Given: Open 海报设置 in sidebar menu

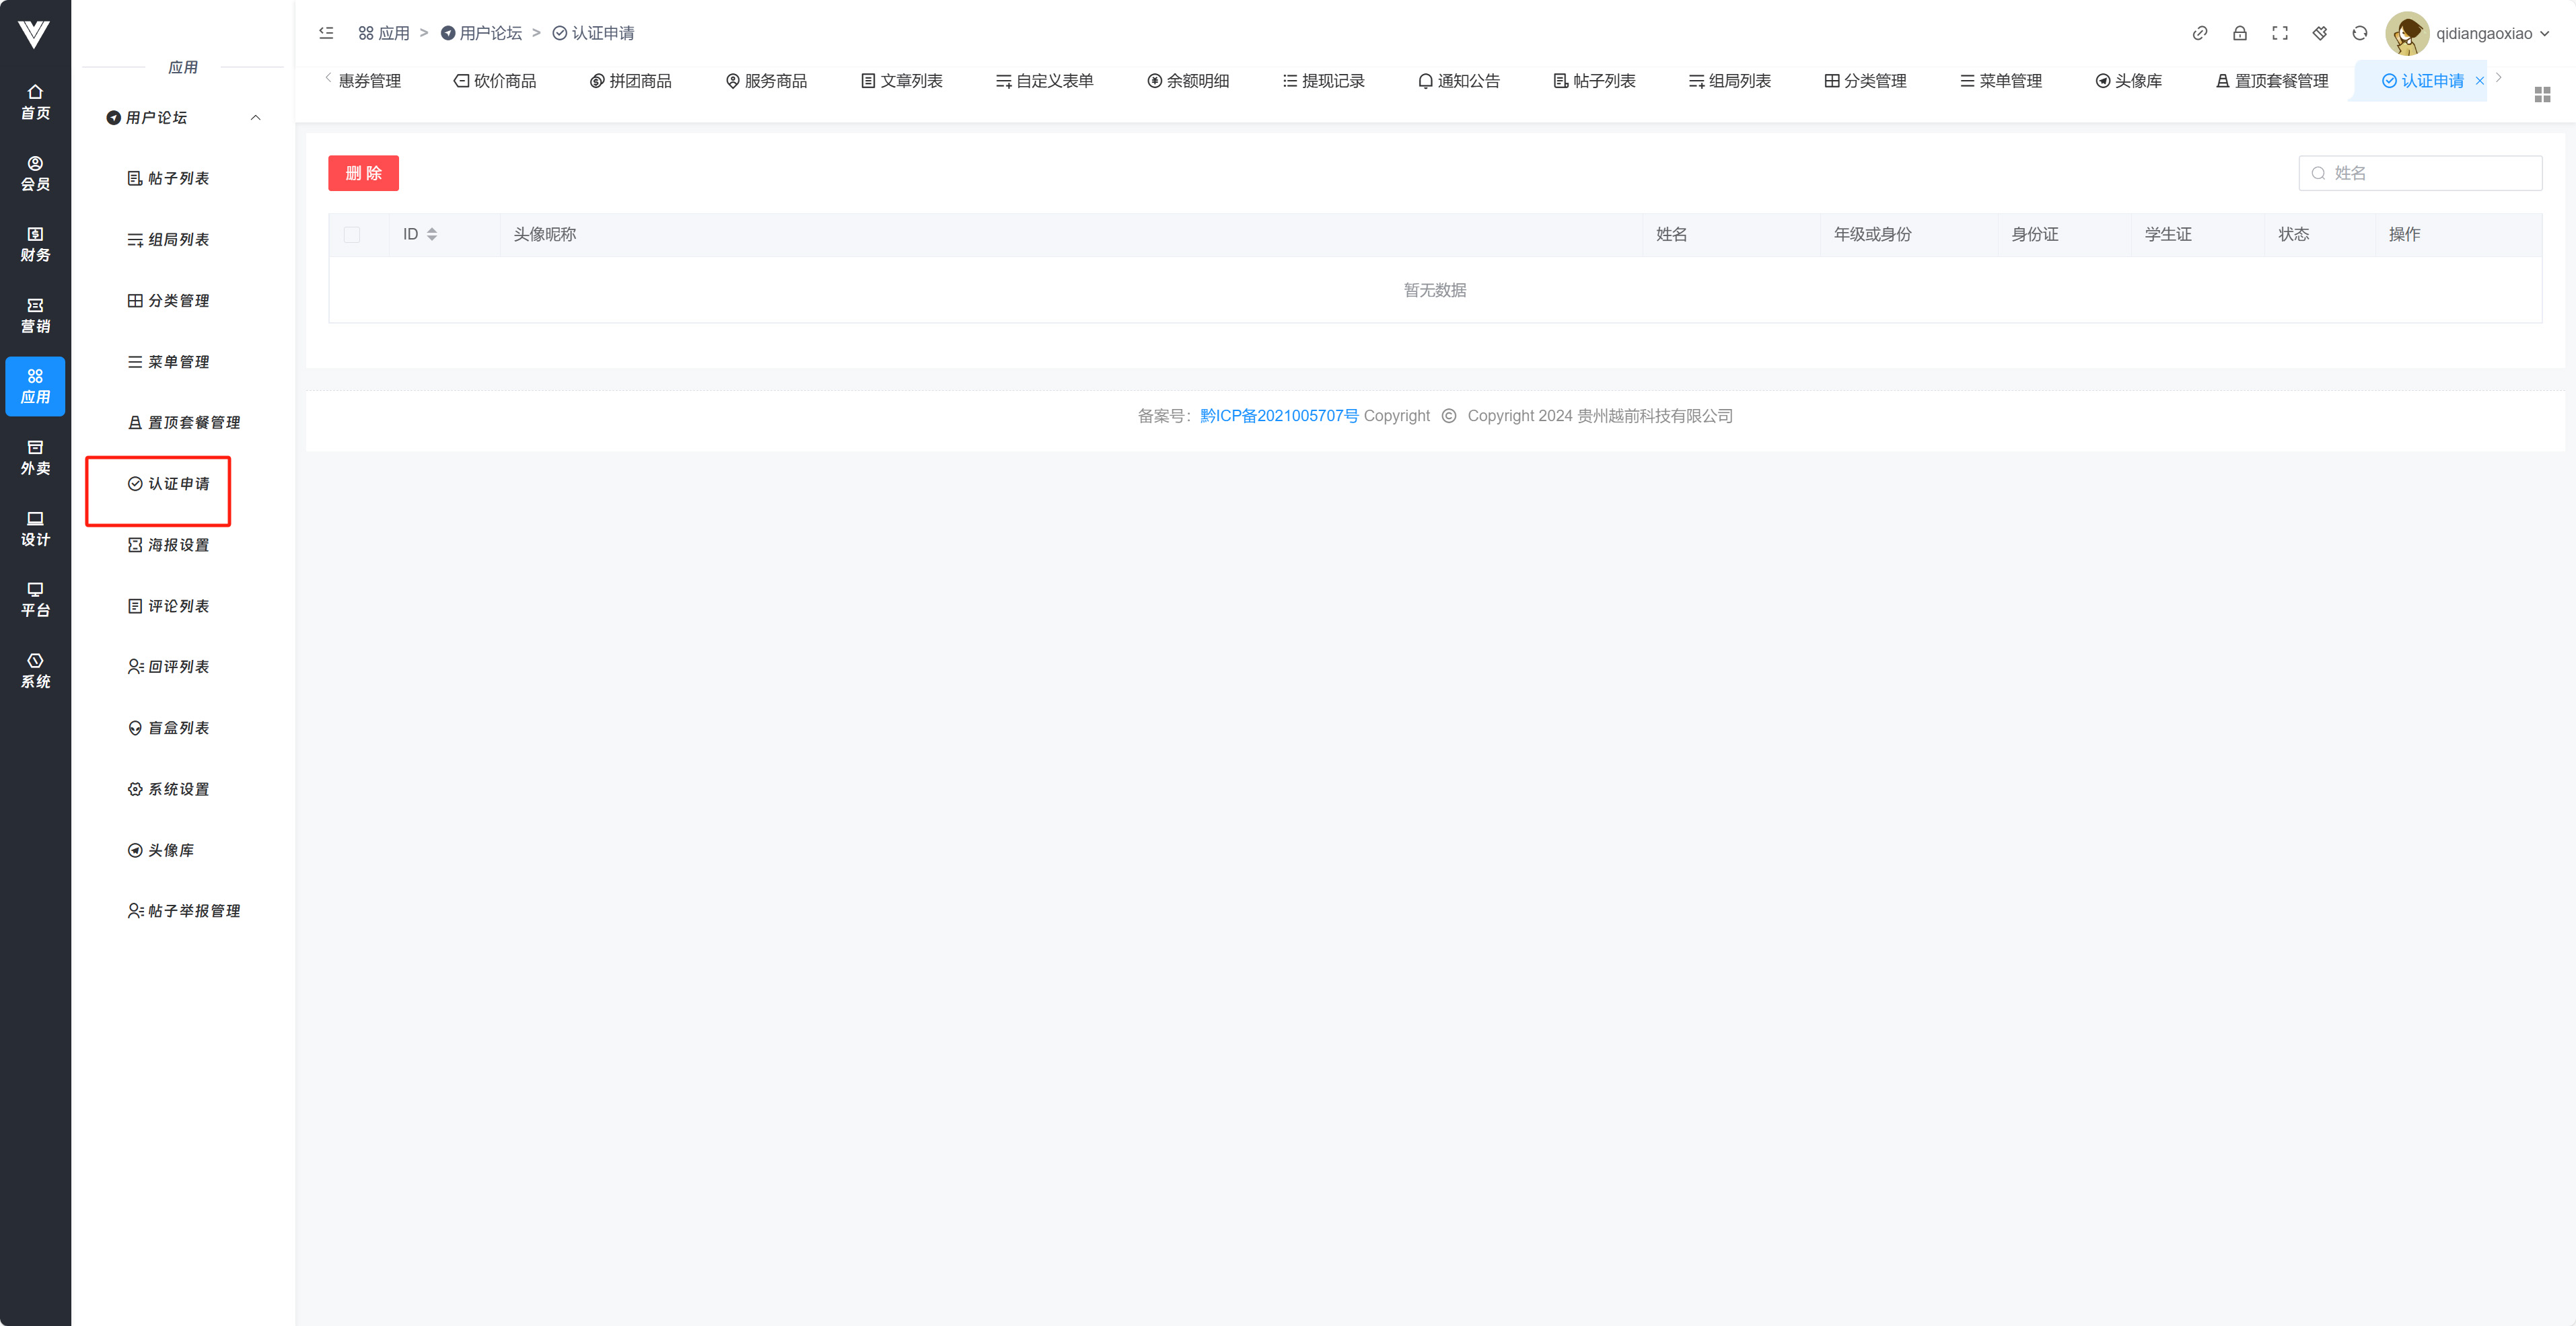Looking at the screenshot, I should 178,545.
